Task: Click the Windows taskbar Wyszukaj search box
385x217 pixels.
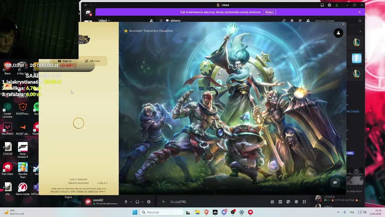Action: 162,212
